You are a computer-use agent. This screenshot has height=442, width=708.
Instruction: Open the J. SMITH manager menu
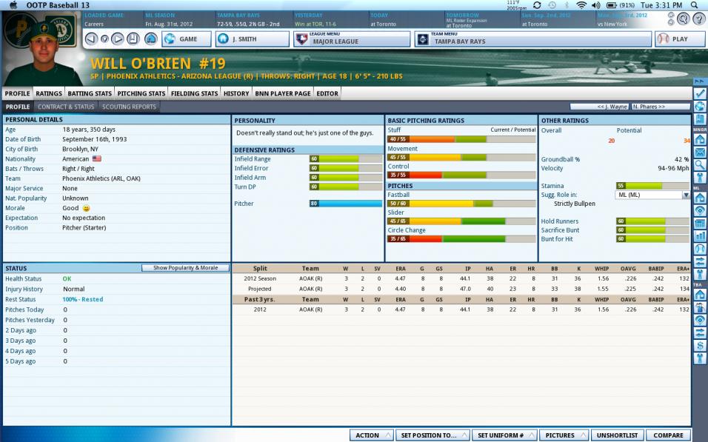pos(252,38)
